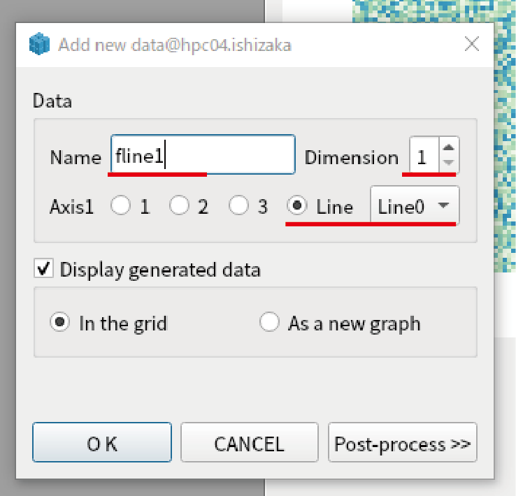
Task: Click the CANCEL button
Action: point(250,442)
